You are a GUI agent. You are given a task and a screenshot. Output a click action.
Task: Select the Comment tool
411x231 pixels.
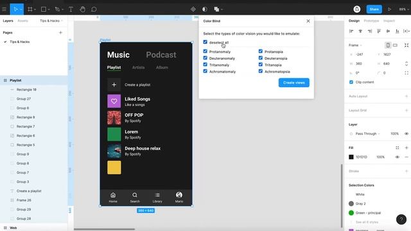(94, 9)
